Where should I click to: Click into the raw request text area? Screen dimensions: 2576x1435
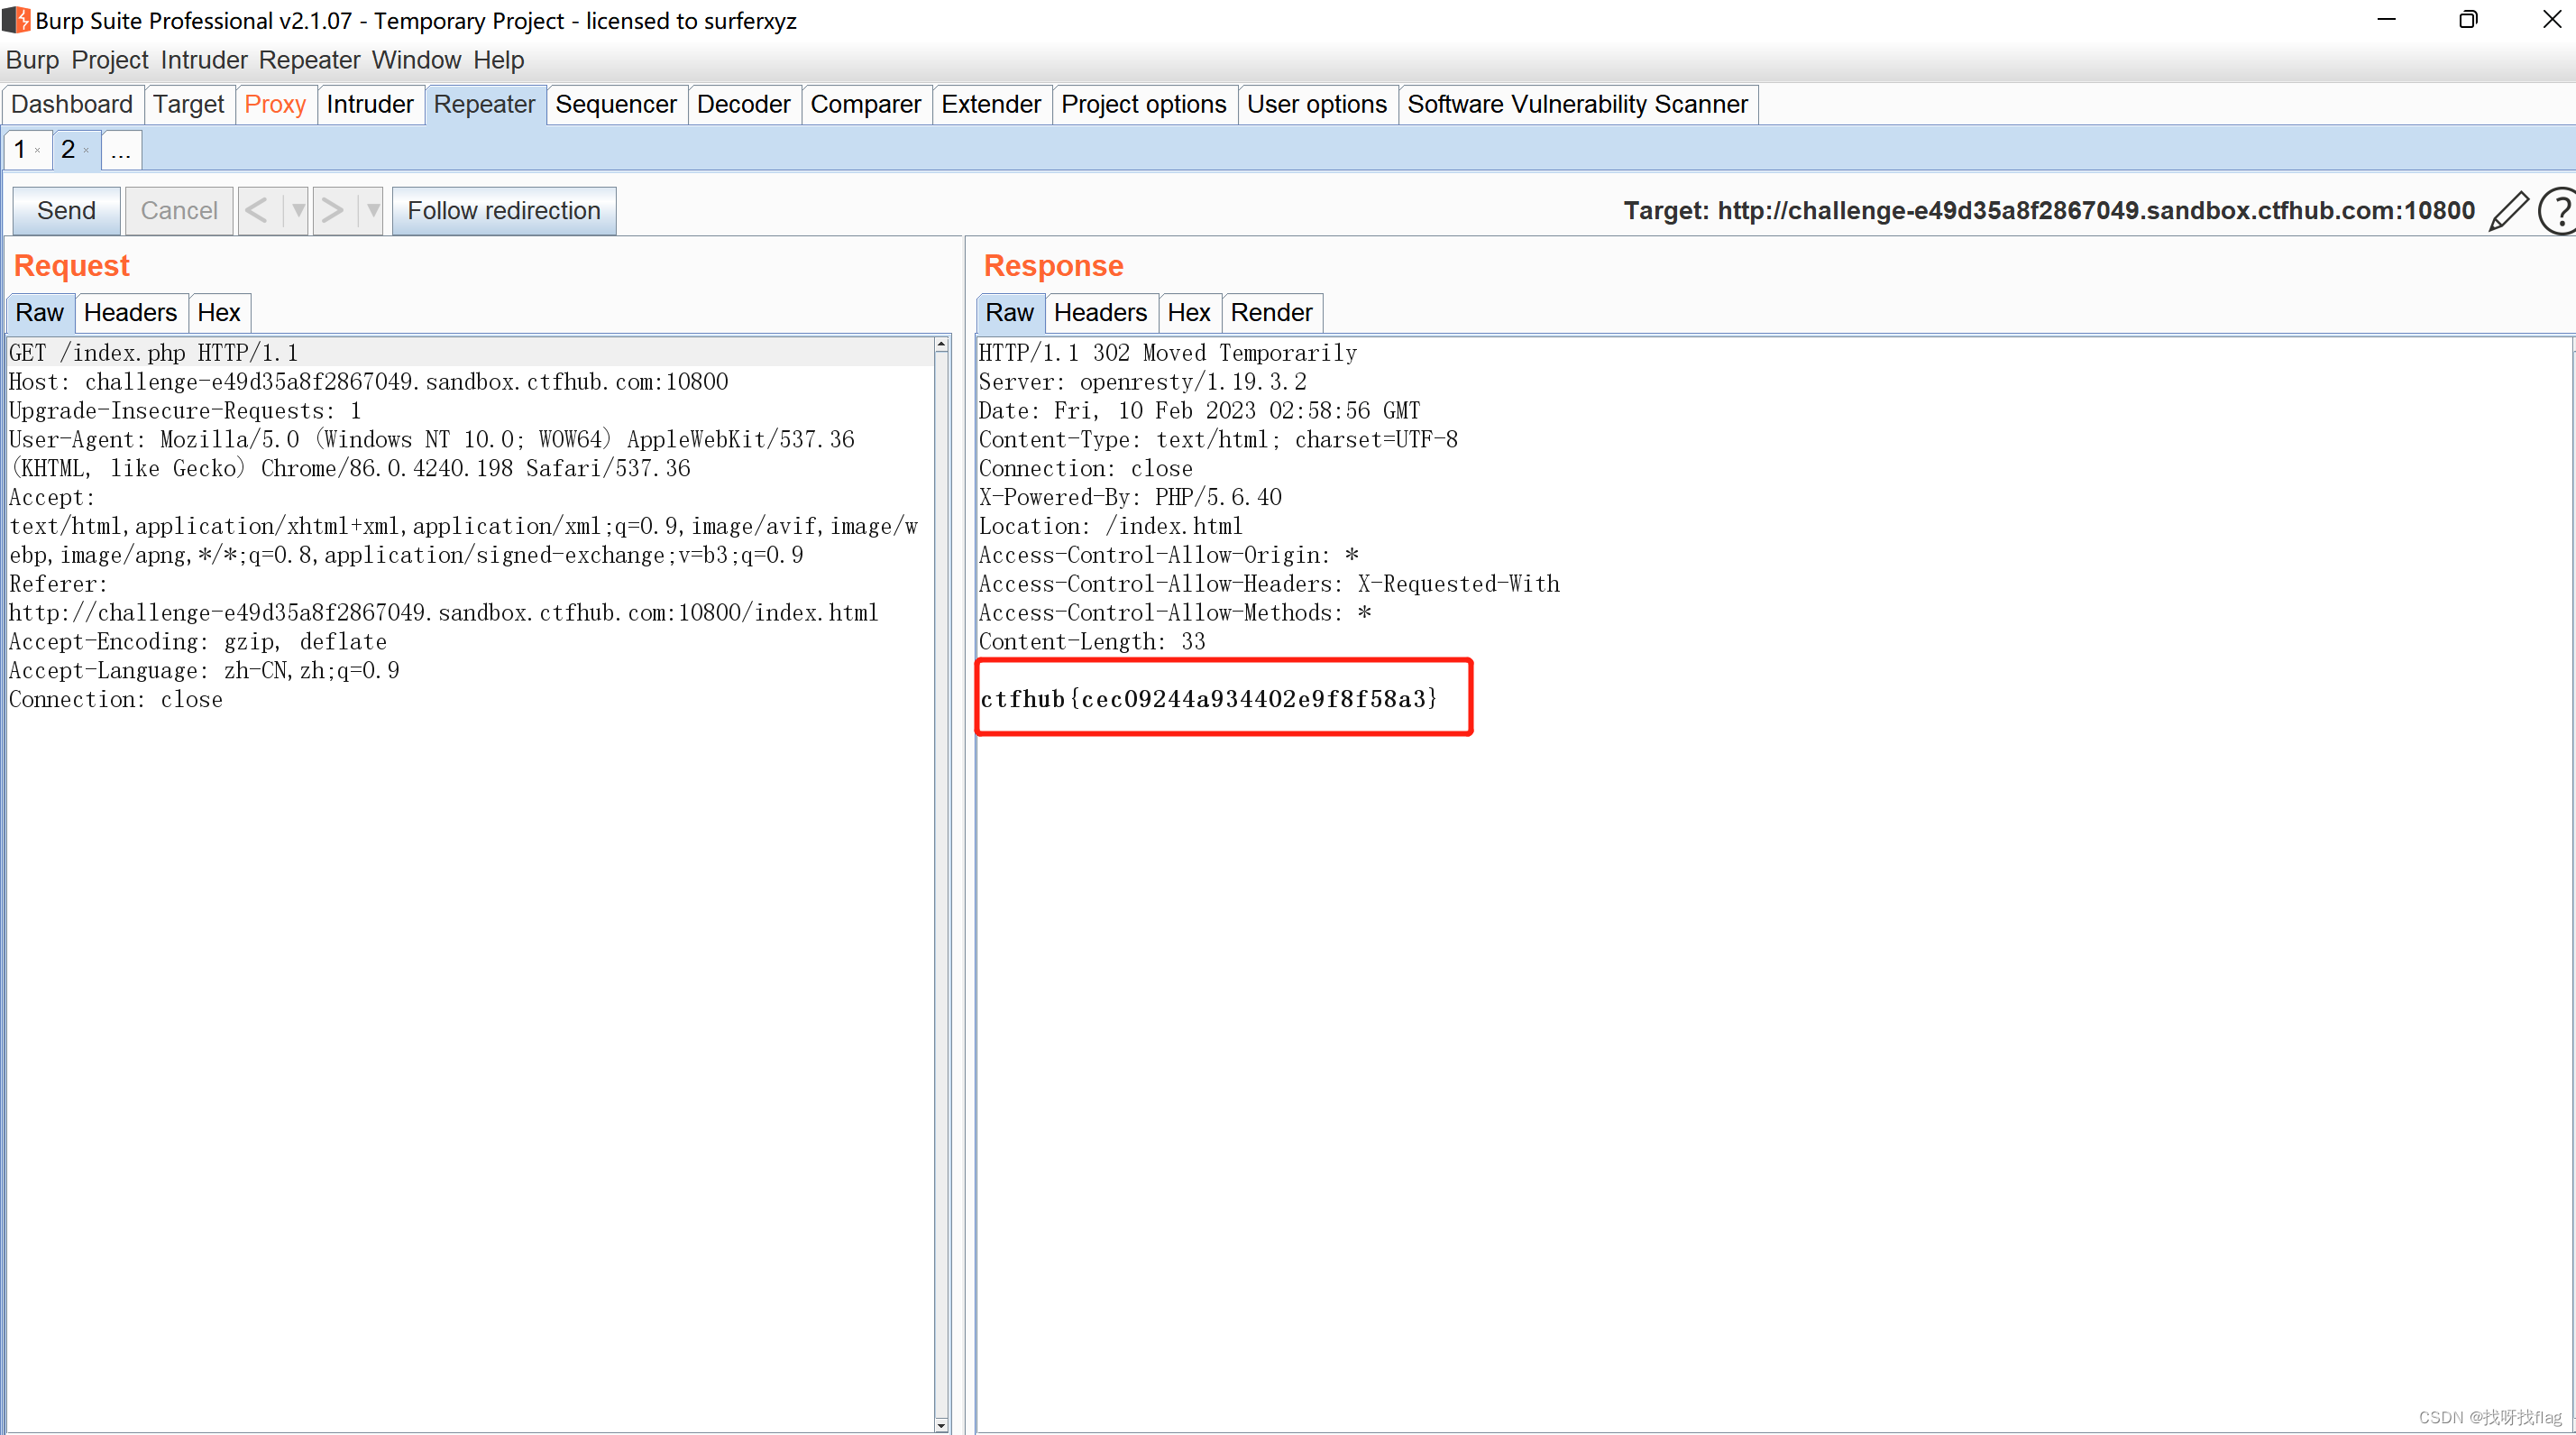(x=470, y=1000)
